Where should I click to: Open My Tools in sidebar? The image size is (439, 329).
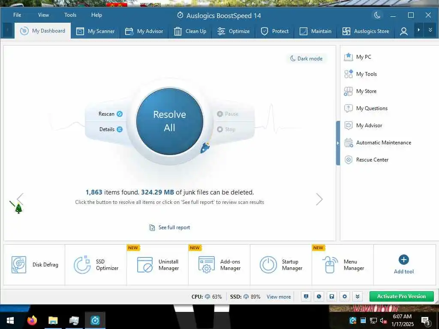(x=360, y=74)
